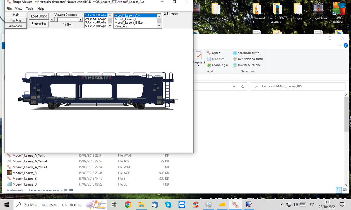
Task: Open Windows Start menu
Action: click(6, 204)
